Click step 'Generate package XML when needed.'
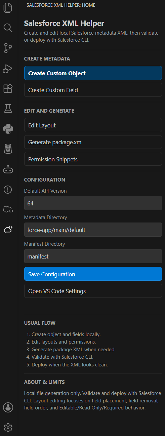Viewport: 165px width, 436px height. pyautogui.click(x=74, y=350)
